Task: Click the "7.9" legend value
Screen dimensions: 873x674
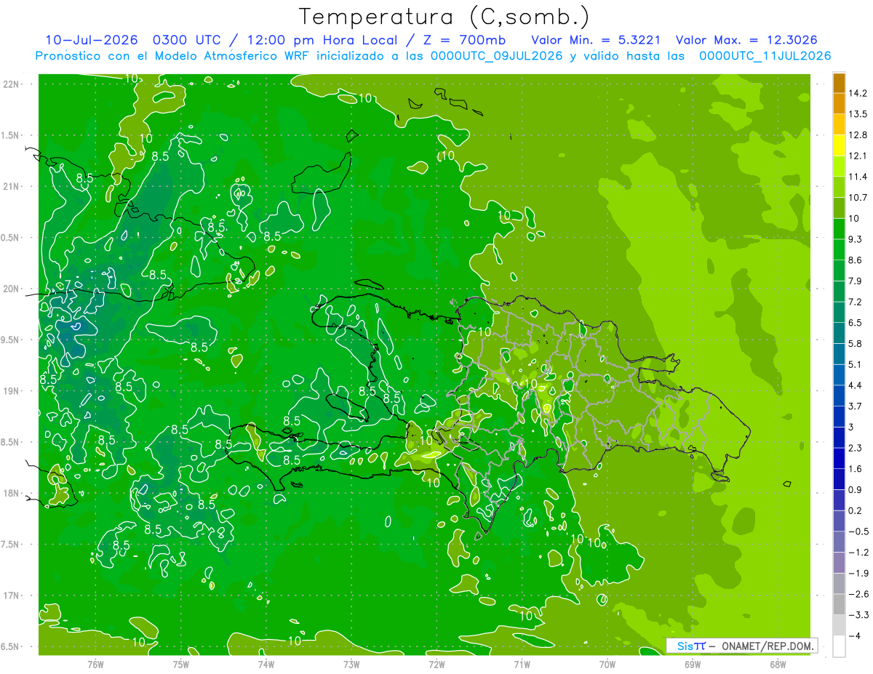Action: [x=855, y=281]
